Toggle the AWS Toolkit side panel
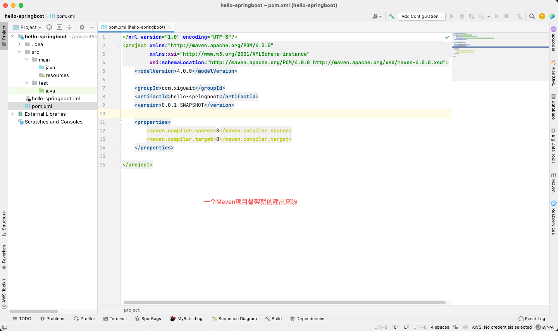 [x=4, y=294]
